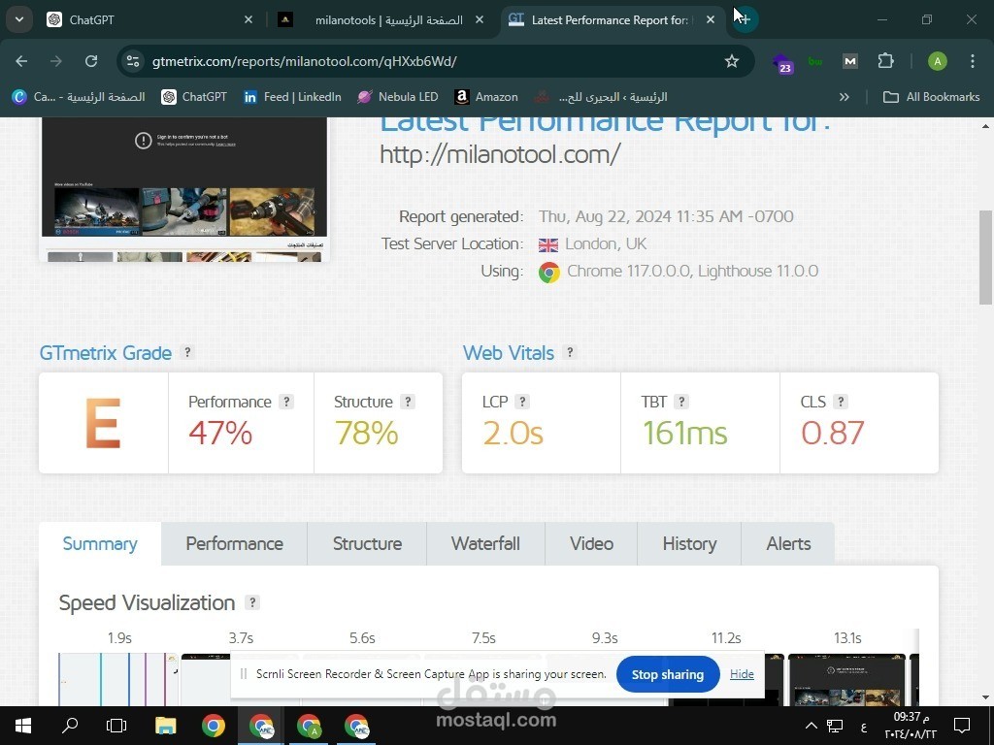Open the green bw extension
994x745 pixels.
point(815,61)
